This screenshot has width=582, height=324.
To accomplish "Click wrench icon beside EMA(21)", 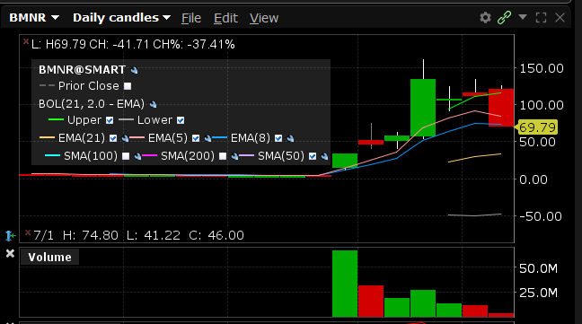I will (x=126, y=138).
